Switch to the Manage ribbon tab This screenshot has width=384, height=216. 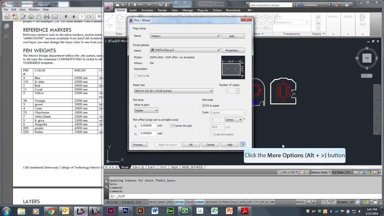(x=187, y=10)
